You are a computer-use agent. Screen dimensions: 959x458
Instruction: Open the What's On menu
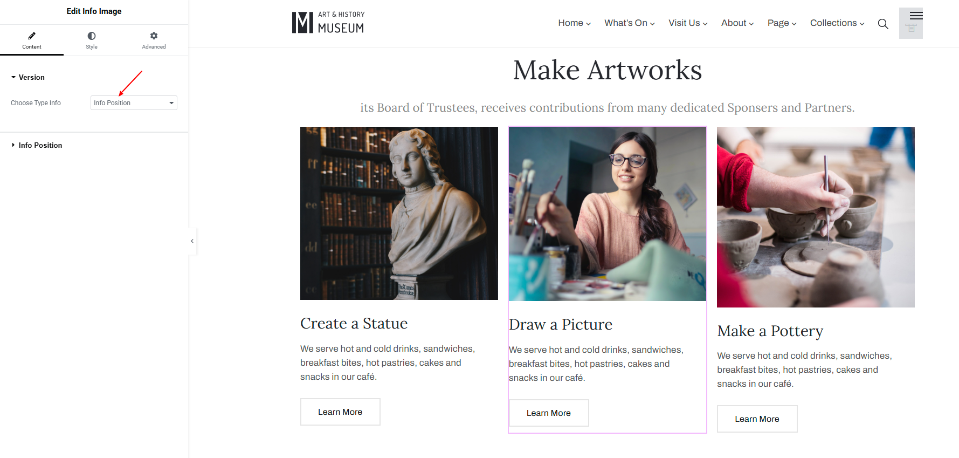click(630, 23)
